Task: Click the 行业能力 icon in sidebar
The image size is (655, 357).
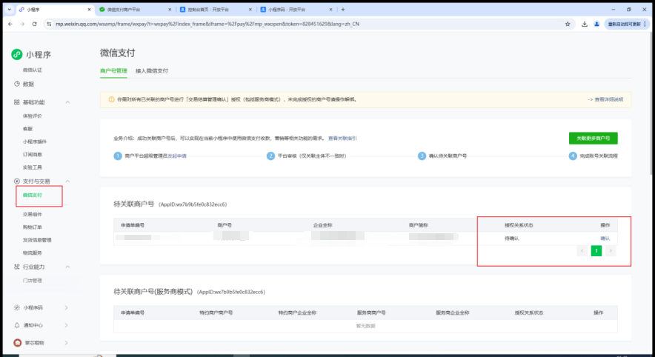Action: (17, 267)
